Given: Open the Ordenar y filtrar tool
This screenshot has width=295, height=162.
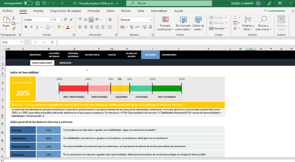Looking at the screenshot, I should 248,20.
